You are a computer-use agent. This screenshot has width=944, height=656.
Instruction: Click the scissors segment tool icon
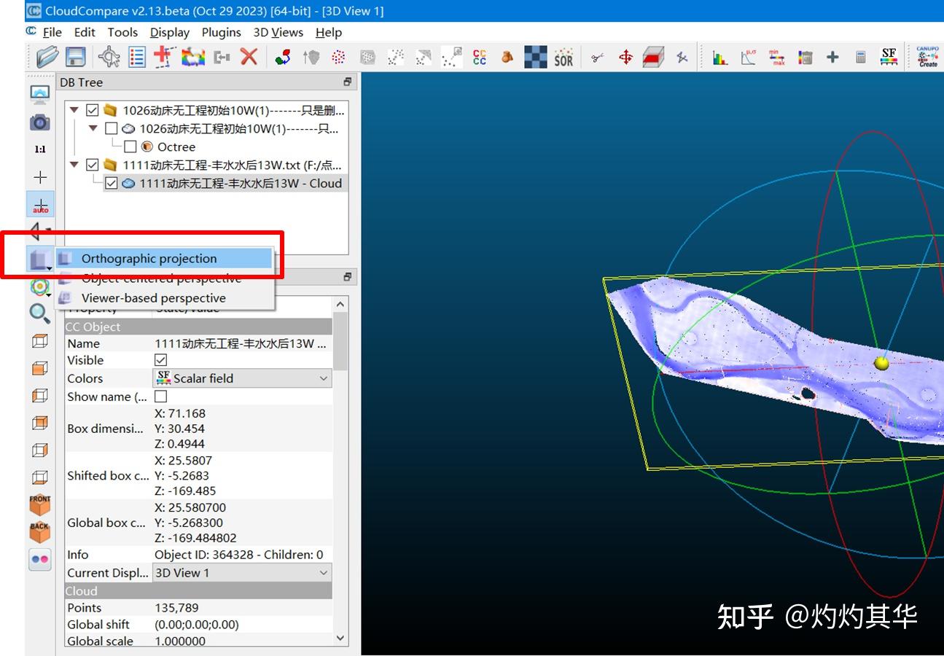tap(598, 57)
